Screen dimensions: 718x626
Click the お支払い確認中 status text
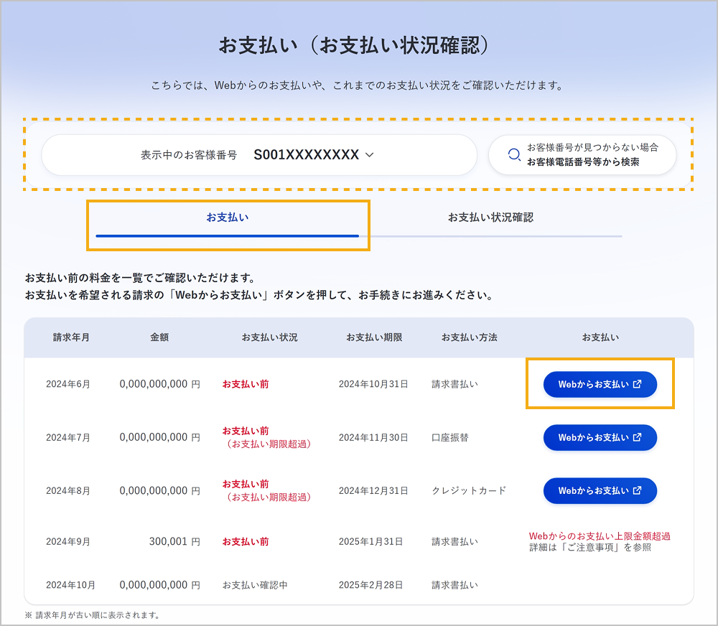point(255,585)
